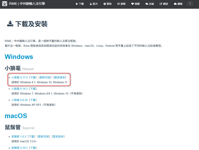Open 〔更新日誌〕 for 鼠鬚管 1.0.3
The width and height of the screenshot is (199, 150).
(x=43, y=136)
